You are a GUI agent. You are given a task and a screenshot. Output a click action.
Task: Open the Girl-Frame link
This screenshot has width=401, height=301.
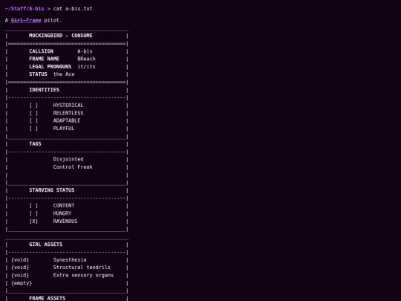[26, 20]
